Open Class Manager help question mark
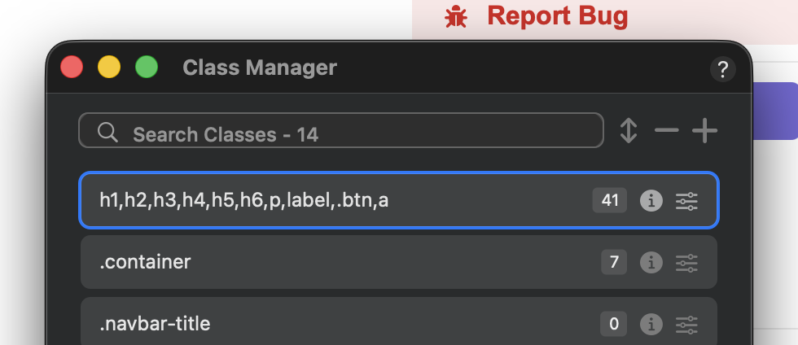This screenshot has height=345, width=798. [722, 69]
